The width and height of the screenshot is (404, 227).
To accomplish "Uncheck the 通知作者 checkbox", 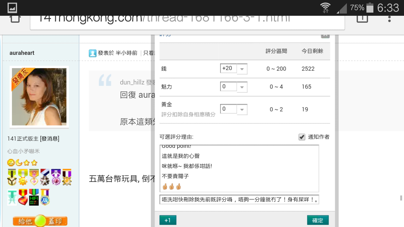I will (x=302, y=137).
